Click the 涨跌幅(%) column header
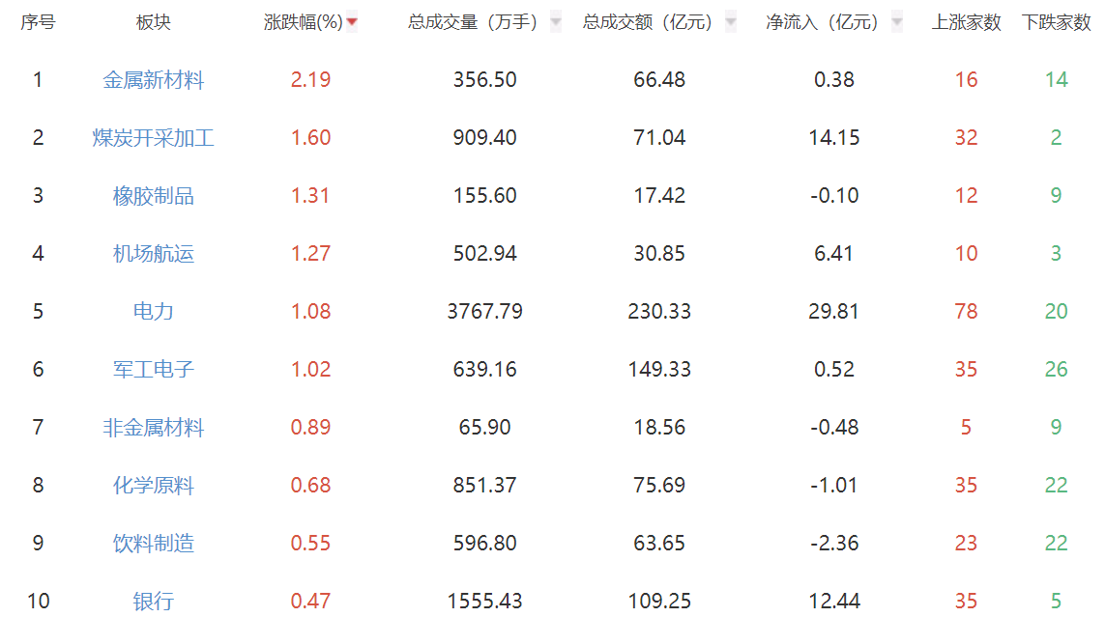Viewport: 1105px width, 617px height. 303,22
